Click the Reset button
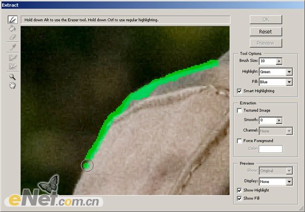This screenshot has width=305, height=212. tap(266, 32)
